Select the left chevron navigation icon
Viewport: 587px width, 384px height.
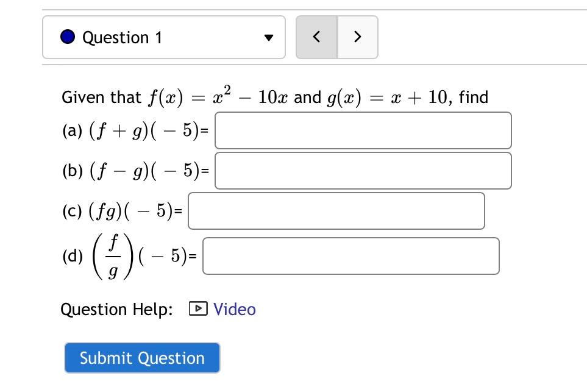click(316, 37)
